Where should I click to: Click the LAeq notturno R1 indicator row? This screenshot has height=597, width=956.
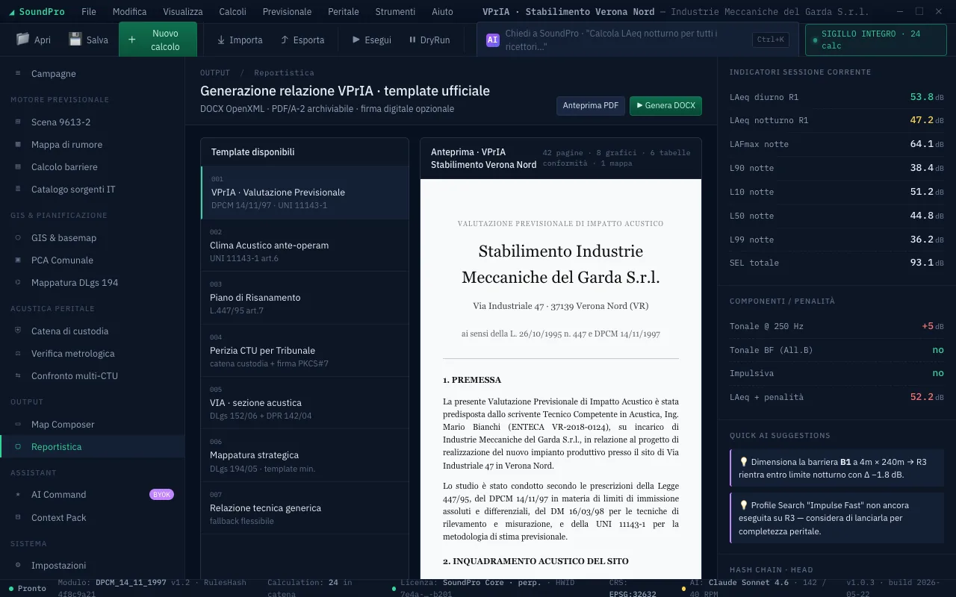[836, 120]
